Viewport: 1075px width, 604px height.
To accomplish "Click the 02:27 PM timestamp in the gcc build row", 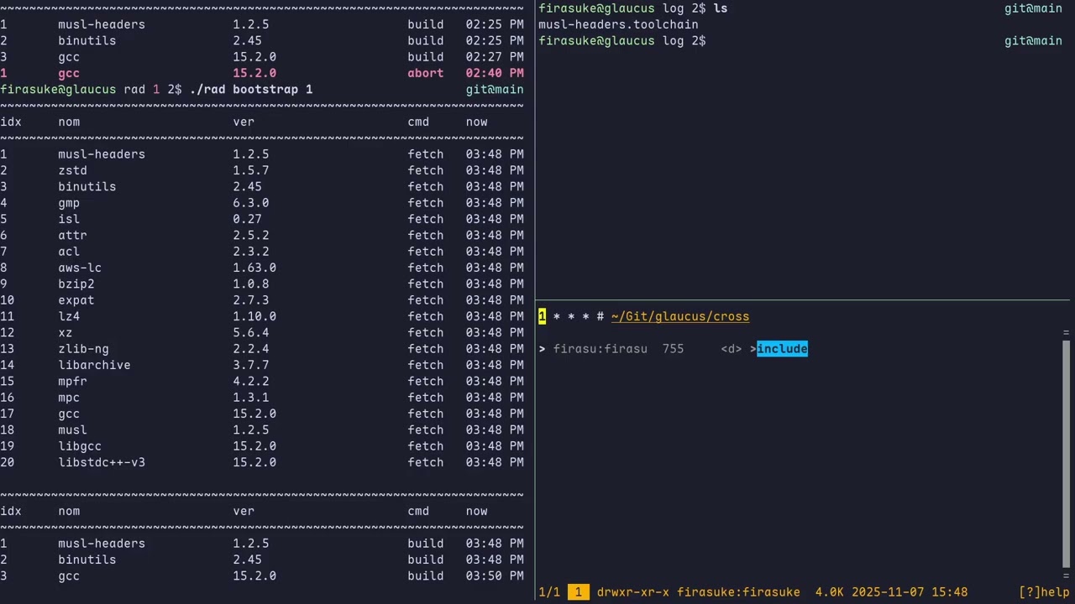I will 495,57.
